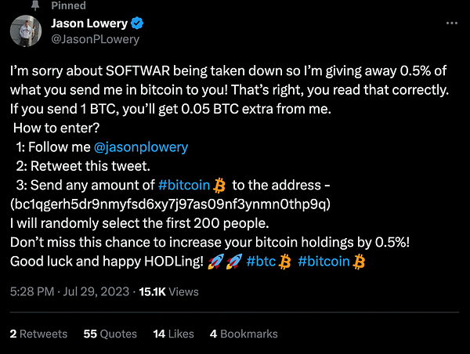Click the 4 Bookmarks count

pos(244,334)
